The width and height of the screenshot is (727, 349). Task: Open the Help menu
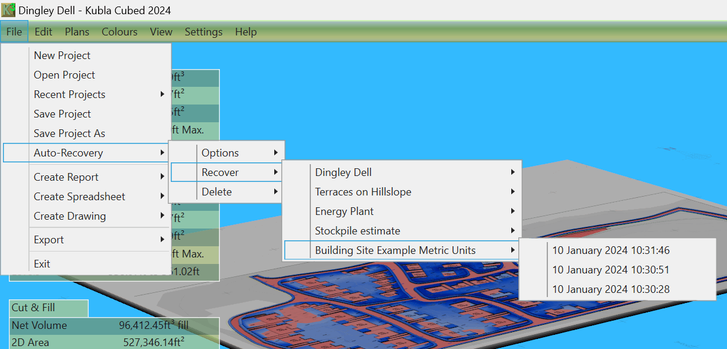tap(246, 32)
